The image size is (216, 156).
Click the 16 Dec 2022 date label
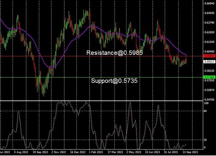(x=78, y=152)
